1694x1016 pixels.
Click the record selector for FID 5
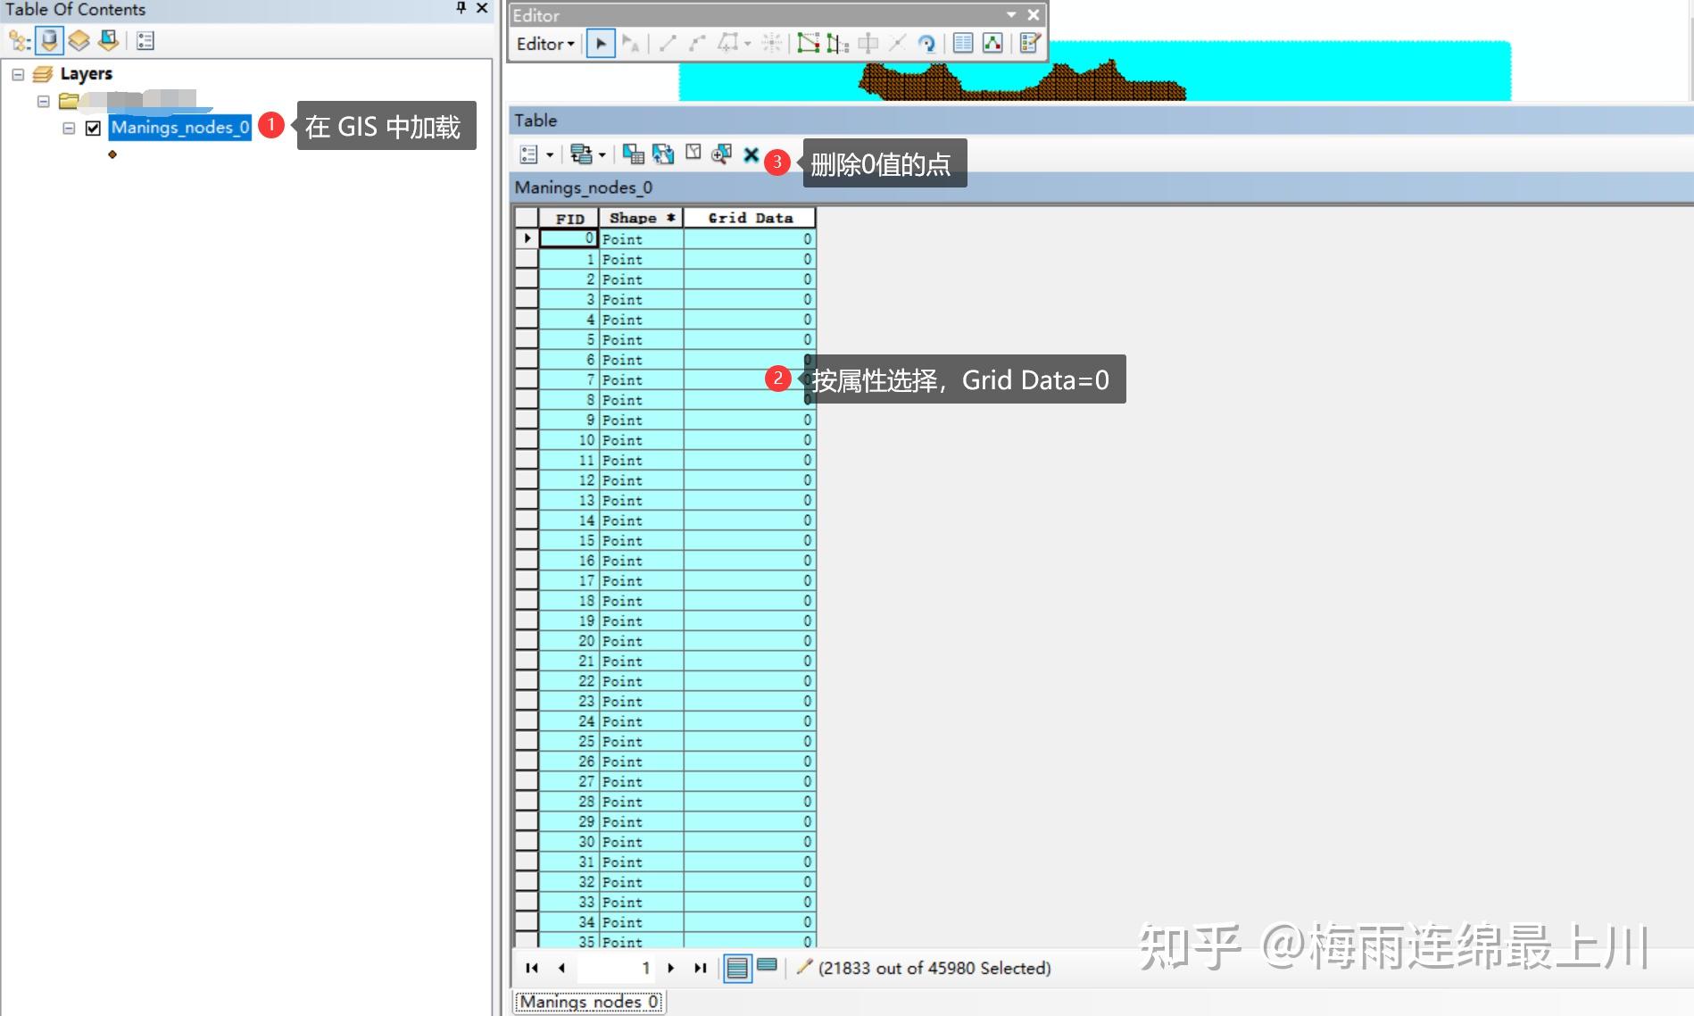tap(525, 339)
